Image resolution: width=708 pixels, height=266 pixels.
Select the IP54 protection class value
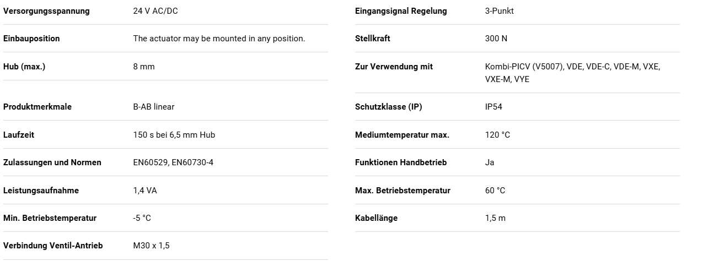click(494, 107)
